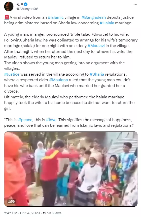
Task: Open the @Shunyaa00 handle
Action: point(27,9)
